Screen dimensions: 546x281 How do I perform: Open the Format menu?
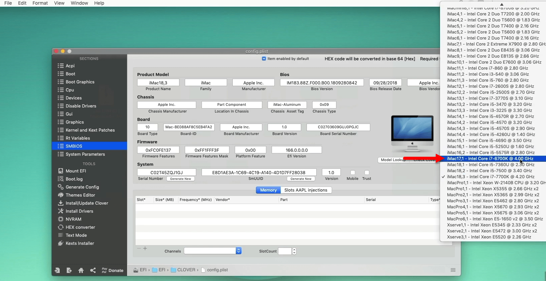pyautogui.click(x=40, y=3)
